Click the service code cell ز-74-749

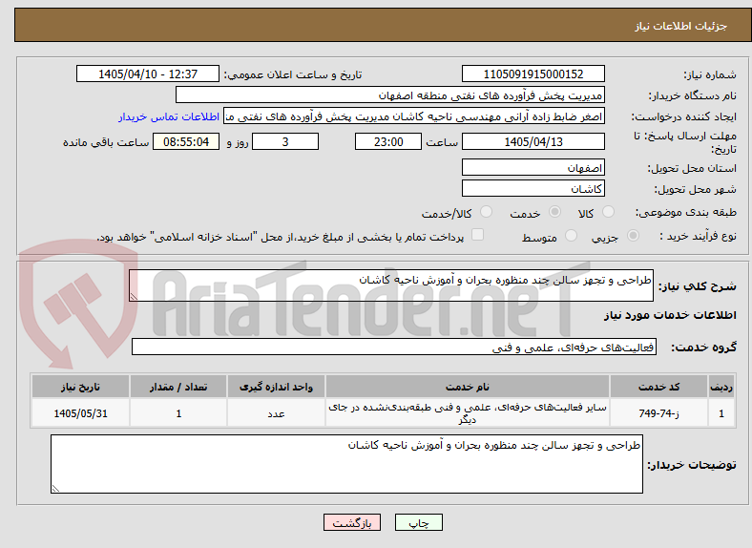[659, 413]
